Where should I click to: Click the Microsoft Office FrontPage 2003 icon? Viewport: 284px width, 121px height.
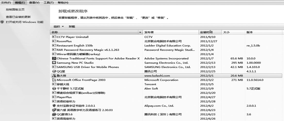pyautogui.click(x=54, y=80)
